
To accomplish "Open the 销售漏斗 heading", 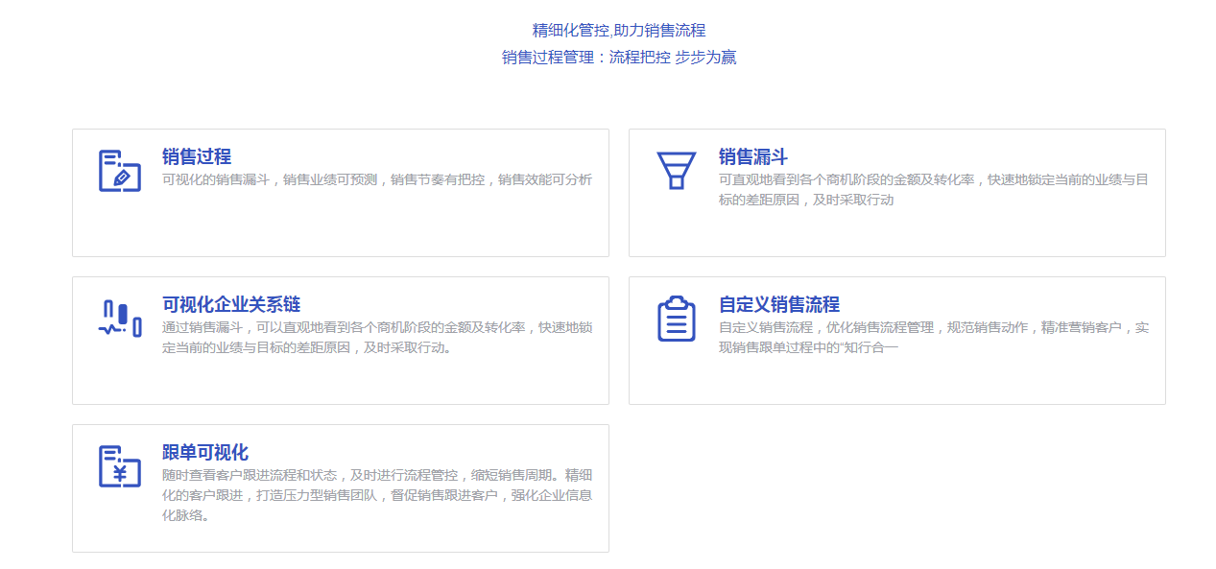I will click(x=752, y=156).
